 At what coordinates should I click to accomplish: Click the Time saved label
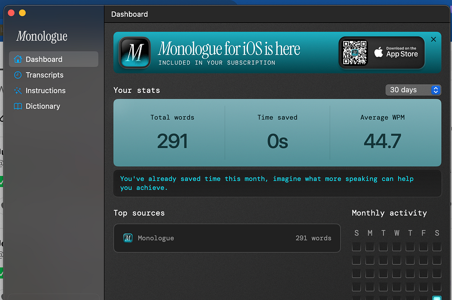pyautogui.click(x=278, y=117)
